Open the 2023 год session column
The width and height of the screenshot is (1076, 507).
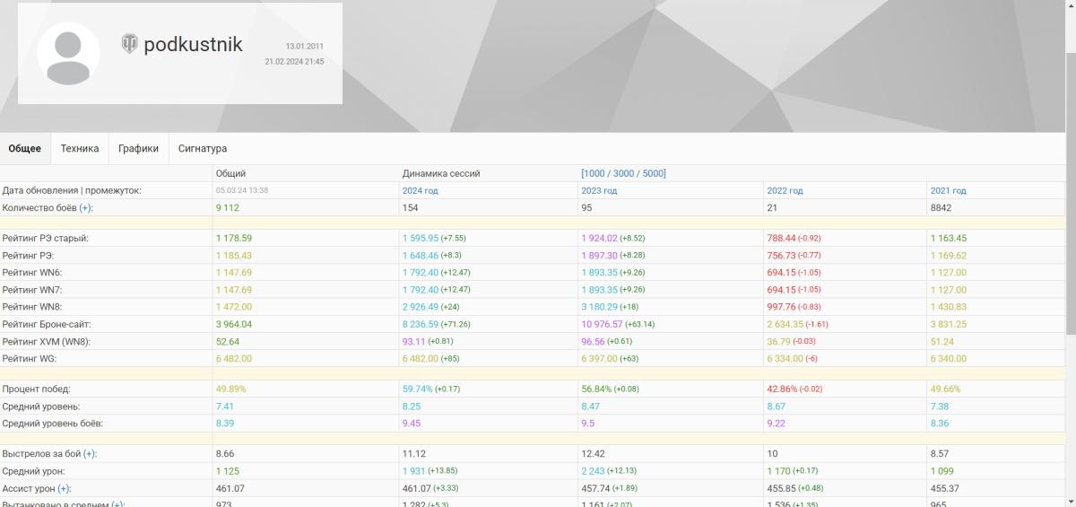click(x=600, y=190)
